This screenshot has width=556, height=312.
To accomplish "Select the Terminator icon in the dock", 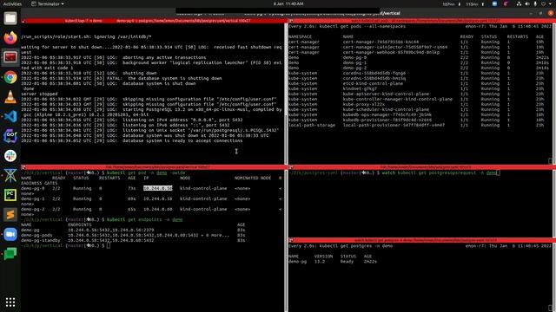I will (10, 57).
